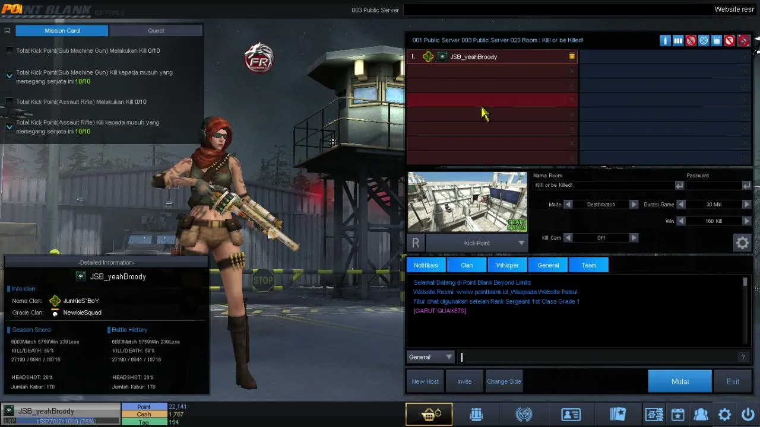This screenshot has width=760, height=427.
Task: Select player JSB_yeahBroody in room slot
Action: (x=492, y=56)
